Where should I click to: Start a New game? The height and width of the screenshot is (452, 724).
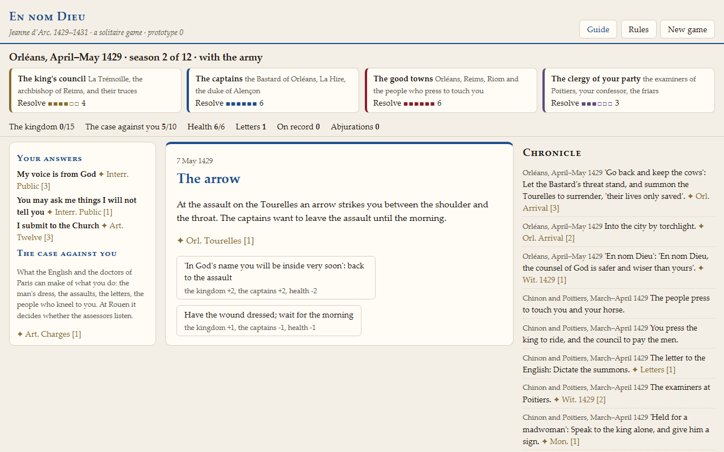(x=687, y=29)
